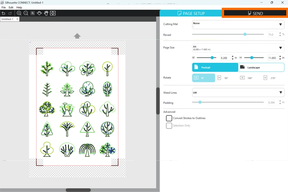288x192 pixels.
Task: Select the Pan hand tool
Action: [x=46, y=13]
